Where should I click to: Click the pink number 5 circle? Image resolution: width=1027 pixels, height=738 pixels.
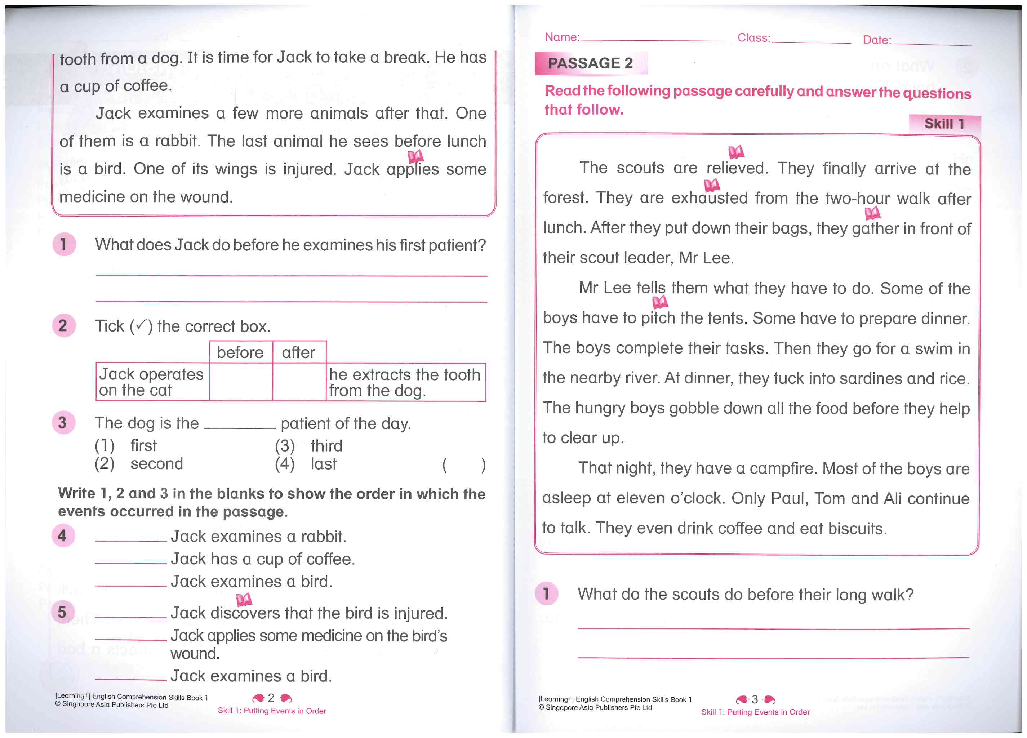(62, 612)
